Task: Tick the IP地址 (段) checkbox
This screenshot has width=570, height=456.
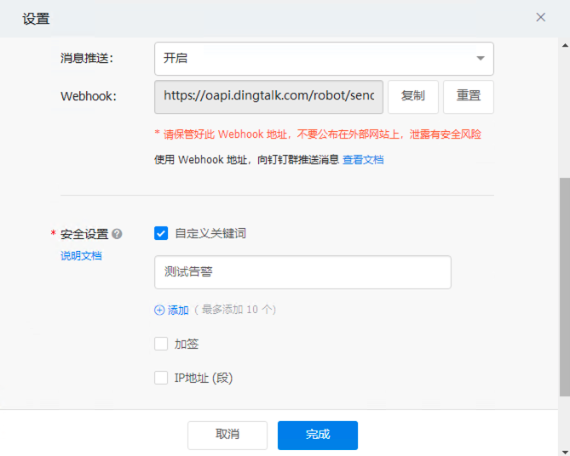Action: [x=161, y=378]
